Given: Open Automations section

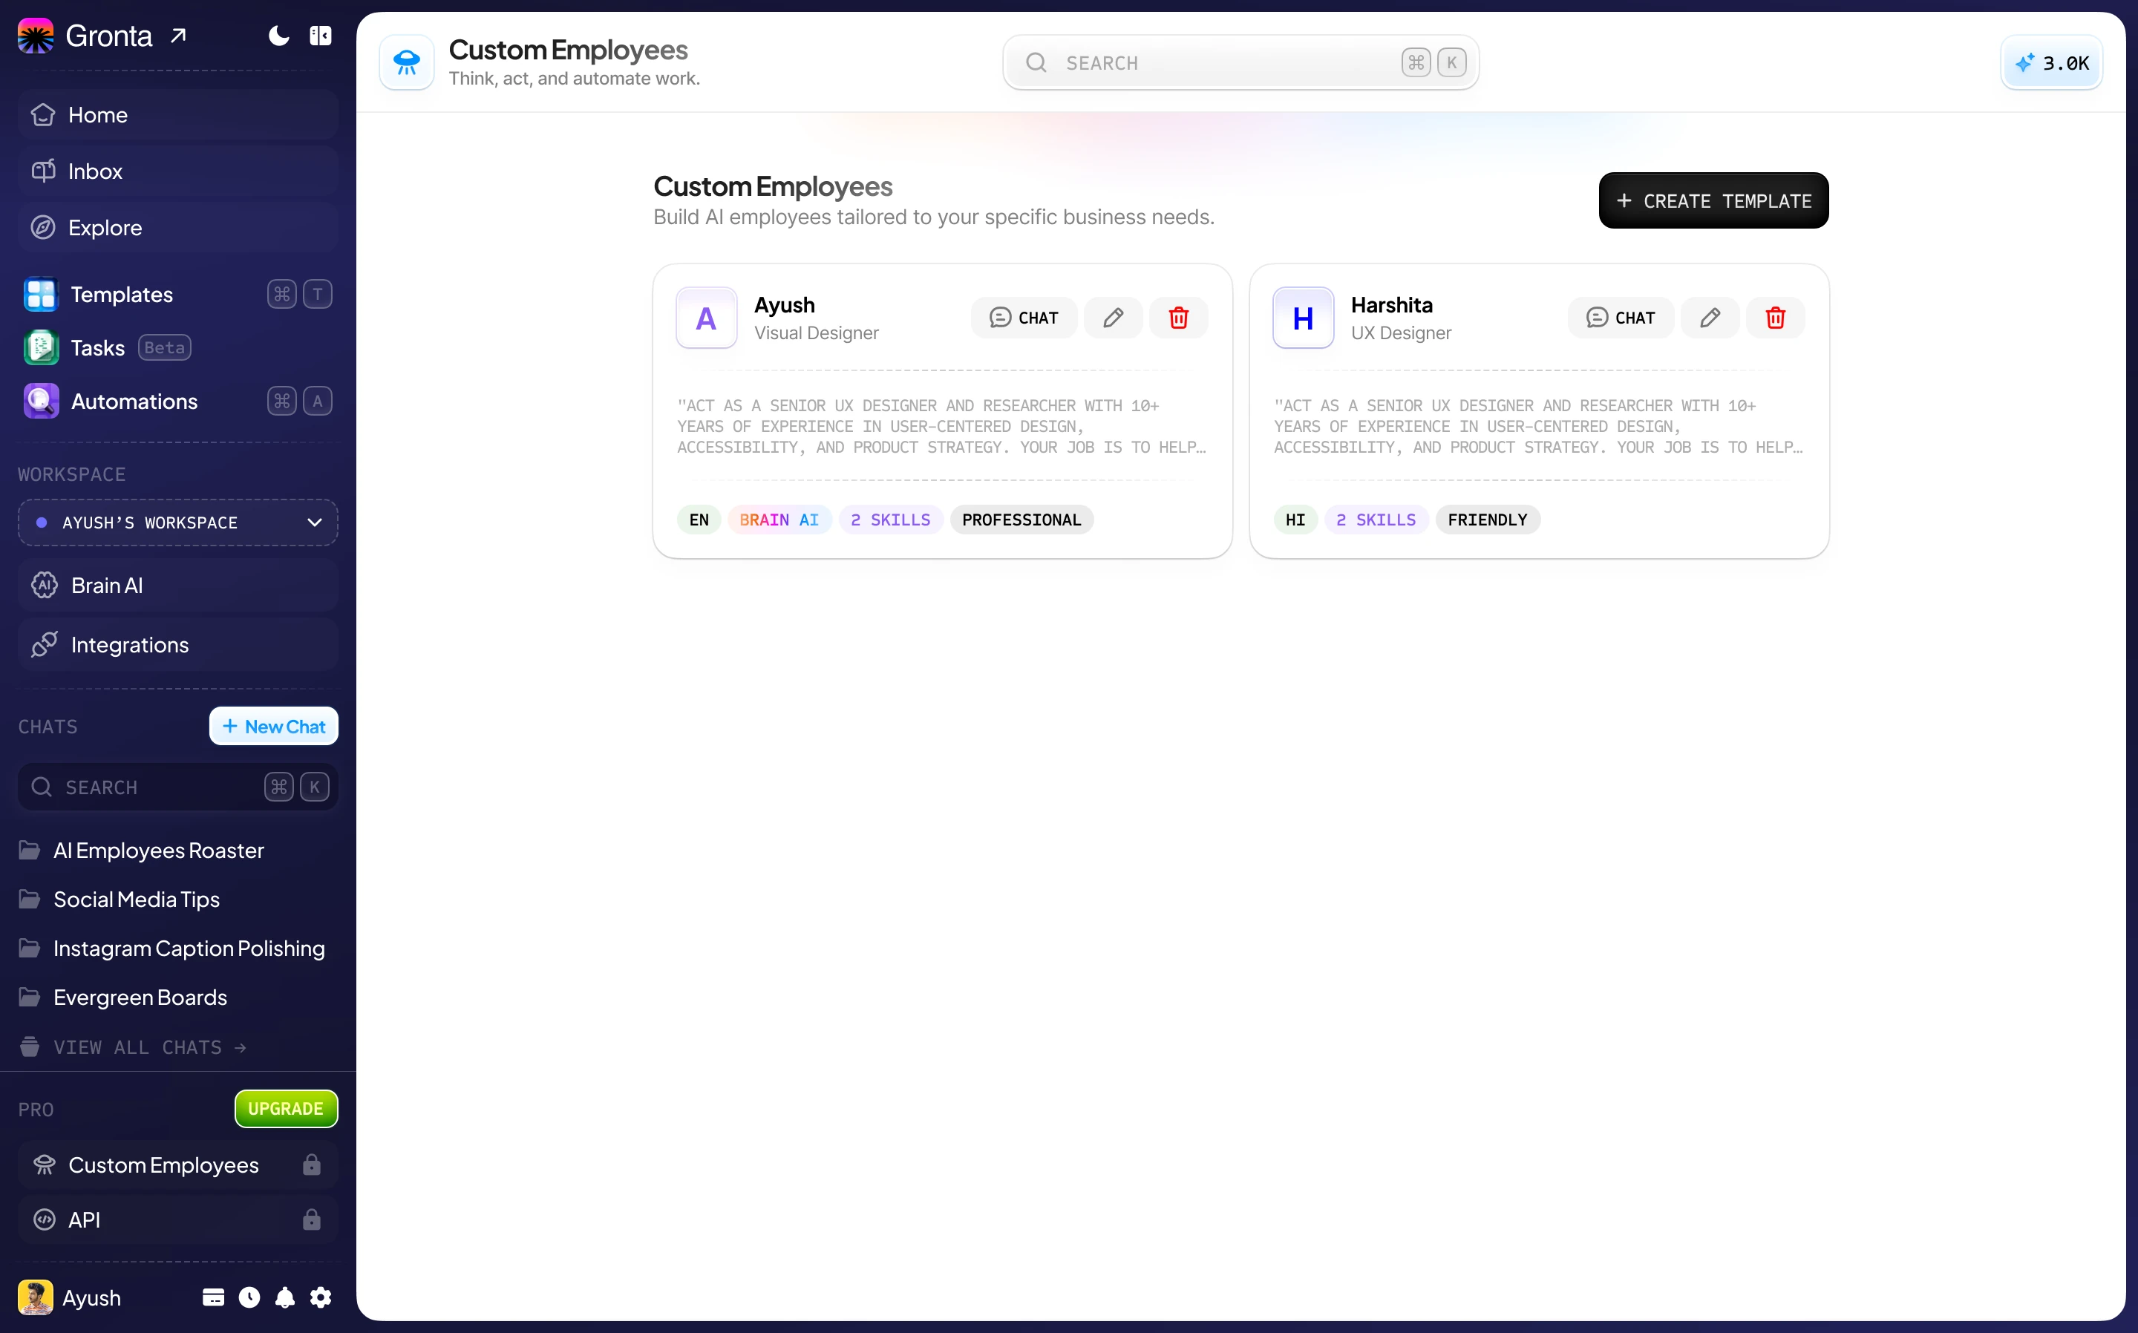Looking at the screenshot, I should coord(177,401).
